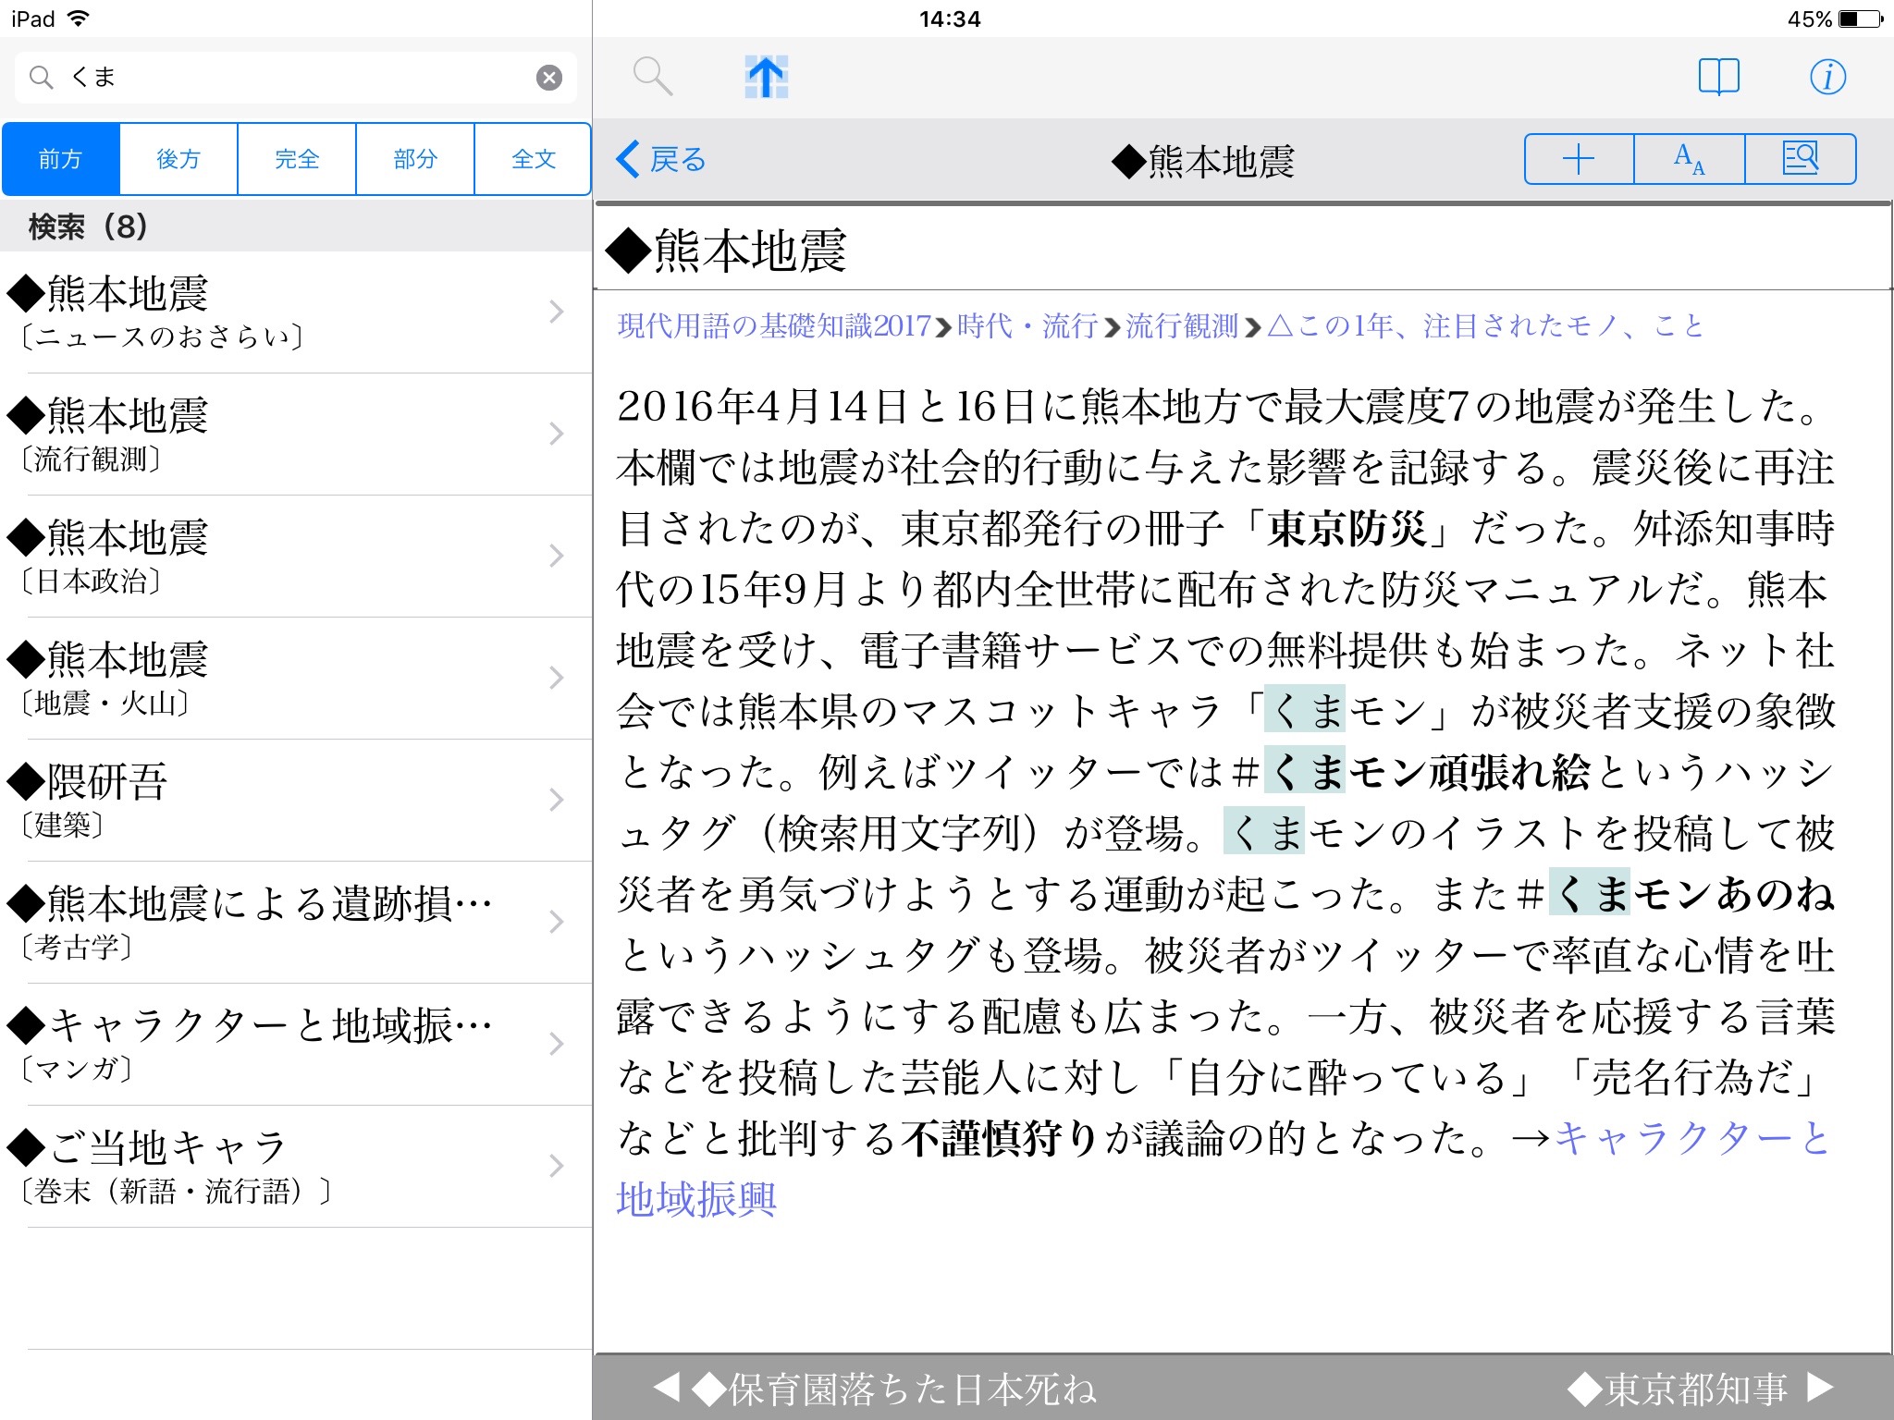Go to previous entry 保育園落ちた日本死ね
Viewport: 1894px width, 1420px height.
[874, 1388]
